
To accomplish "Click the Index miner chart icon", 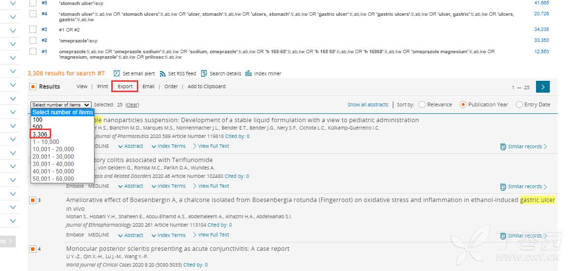I will point(248,73).
